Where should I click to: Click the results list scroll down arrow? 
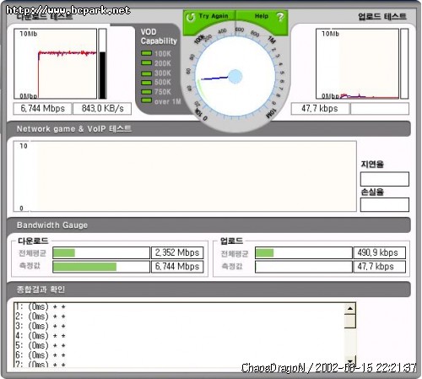[x=350, y=361]
